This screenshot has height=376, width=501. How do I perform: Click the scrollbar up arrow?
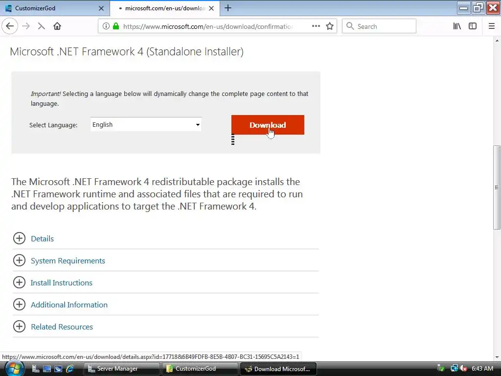coord(497,41)
